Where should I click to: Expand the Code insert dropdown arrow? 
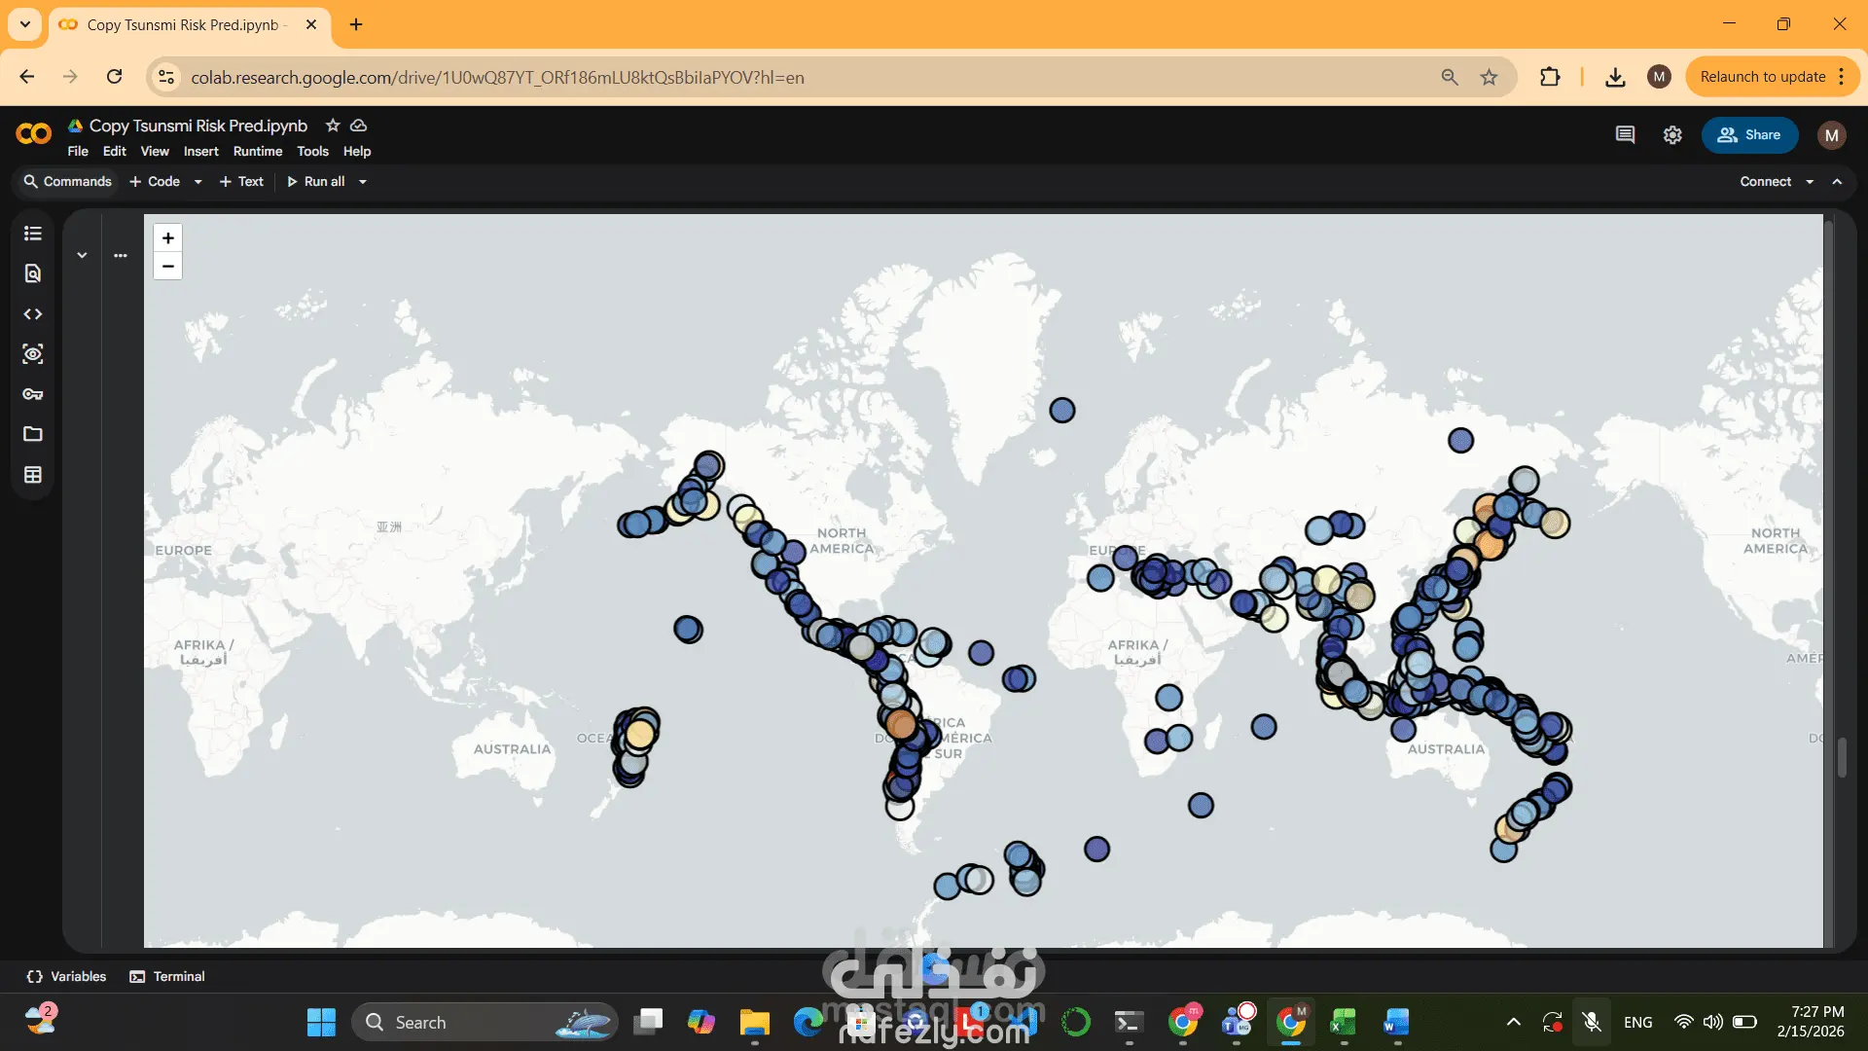pos(198,182)
